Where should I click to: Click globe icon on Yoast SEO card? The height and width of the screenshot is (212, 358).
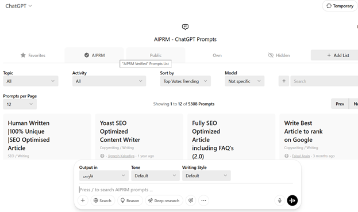102,156
